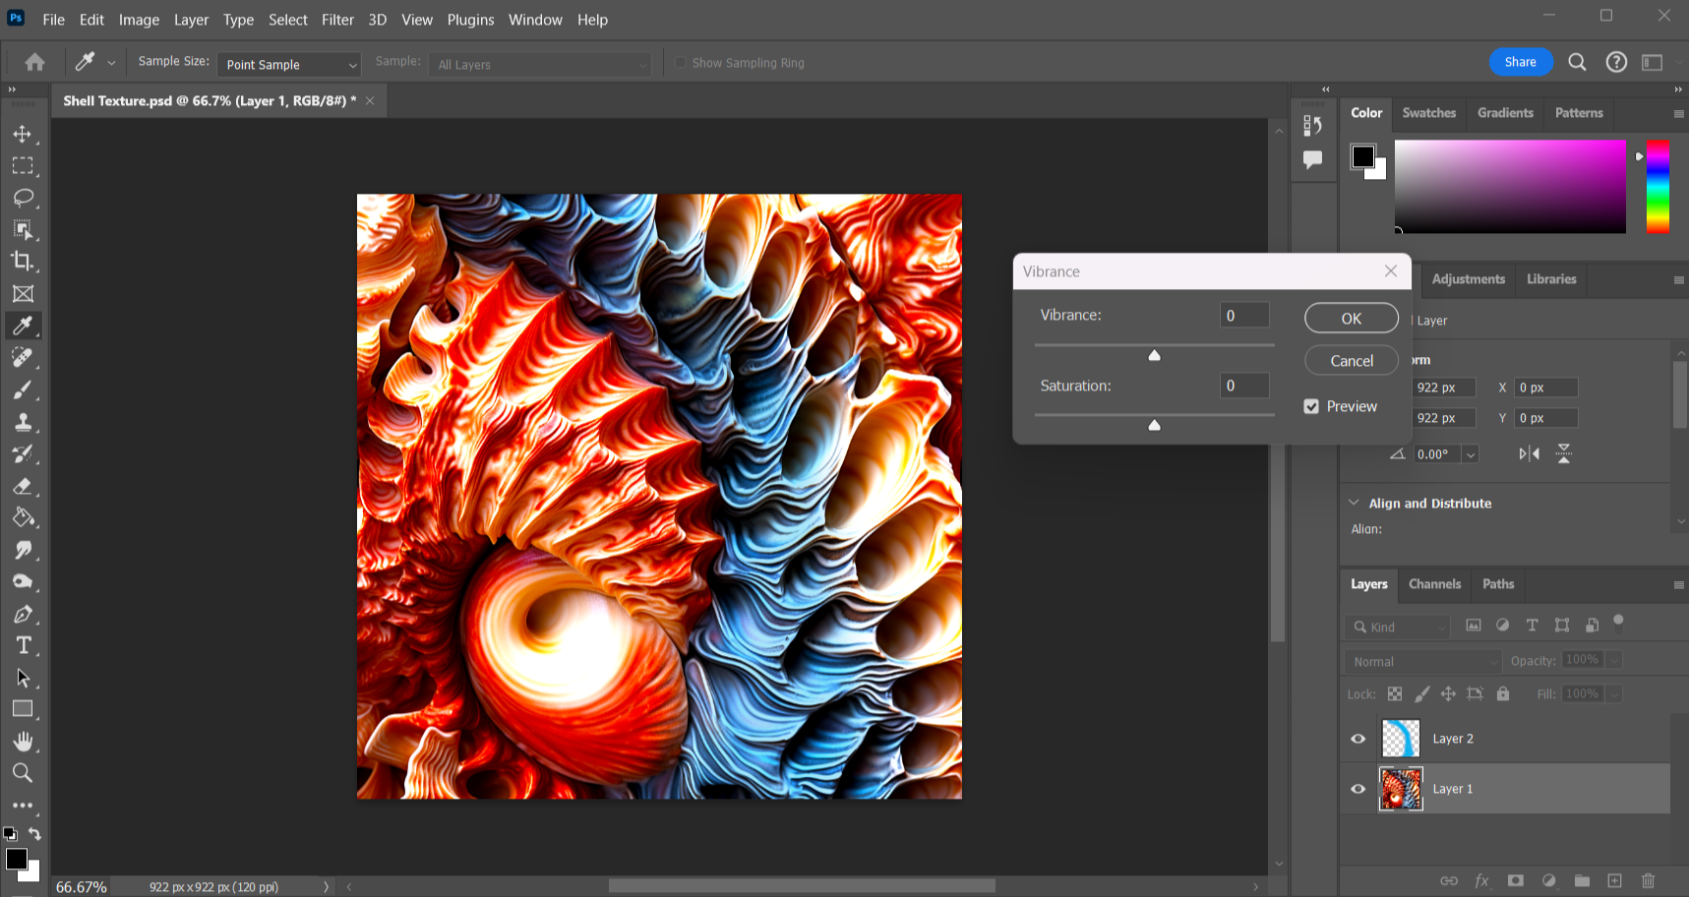This screenshot has width=1689, height=897.
Task: Open the Normal blend mode dropdown
Action: pyautogui.click(x=1420, y=660)
